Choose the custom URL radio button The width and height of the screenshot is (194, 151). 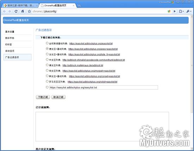[x=47, y=87]
